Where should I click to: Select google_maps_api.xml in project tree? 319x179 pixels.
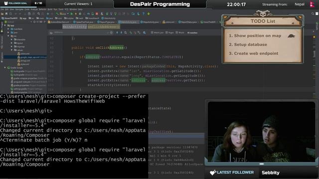pyautogui.click(x=32, y=57)
